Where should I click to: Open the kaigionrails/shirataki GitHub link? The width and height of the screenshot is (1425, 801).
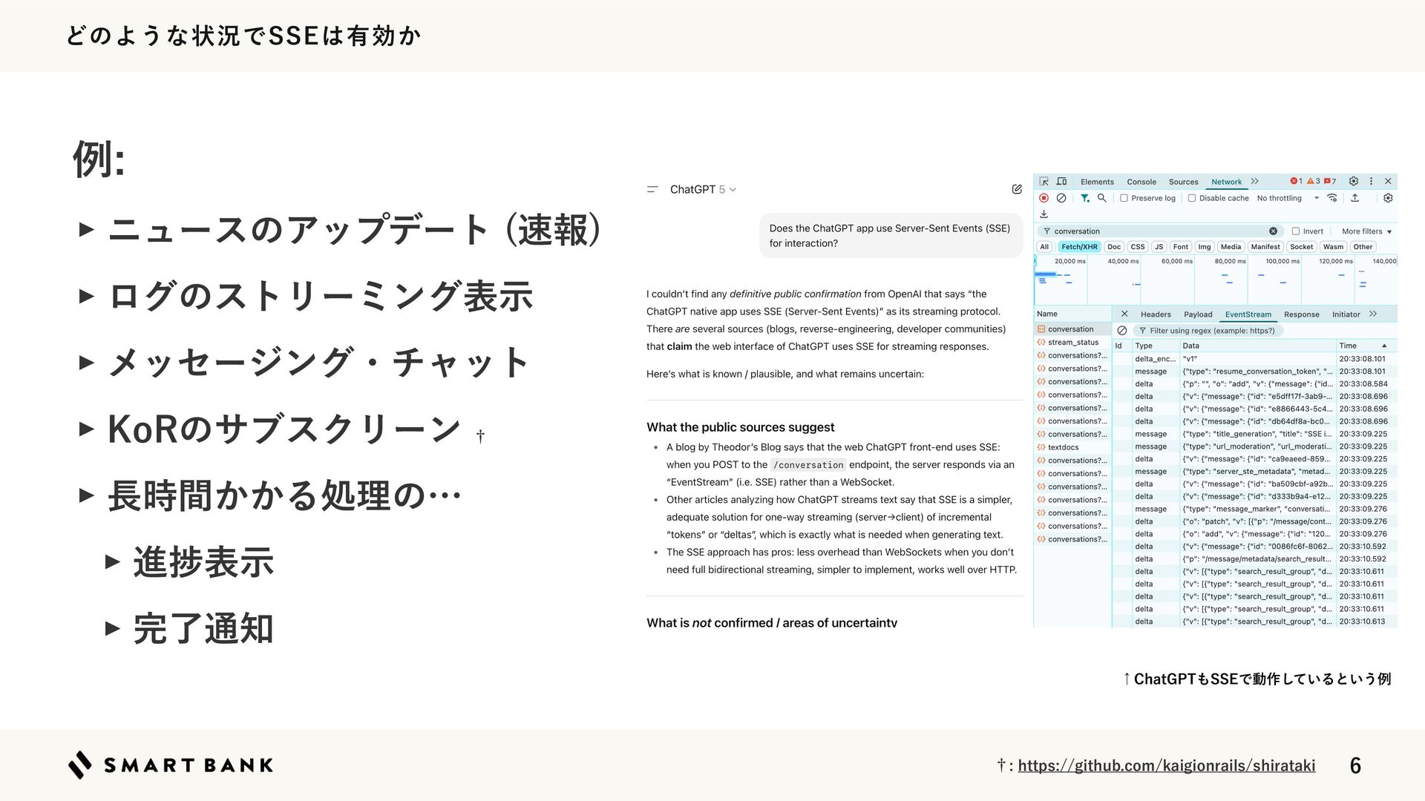coord(1166,765)
